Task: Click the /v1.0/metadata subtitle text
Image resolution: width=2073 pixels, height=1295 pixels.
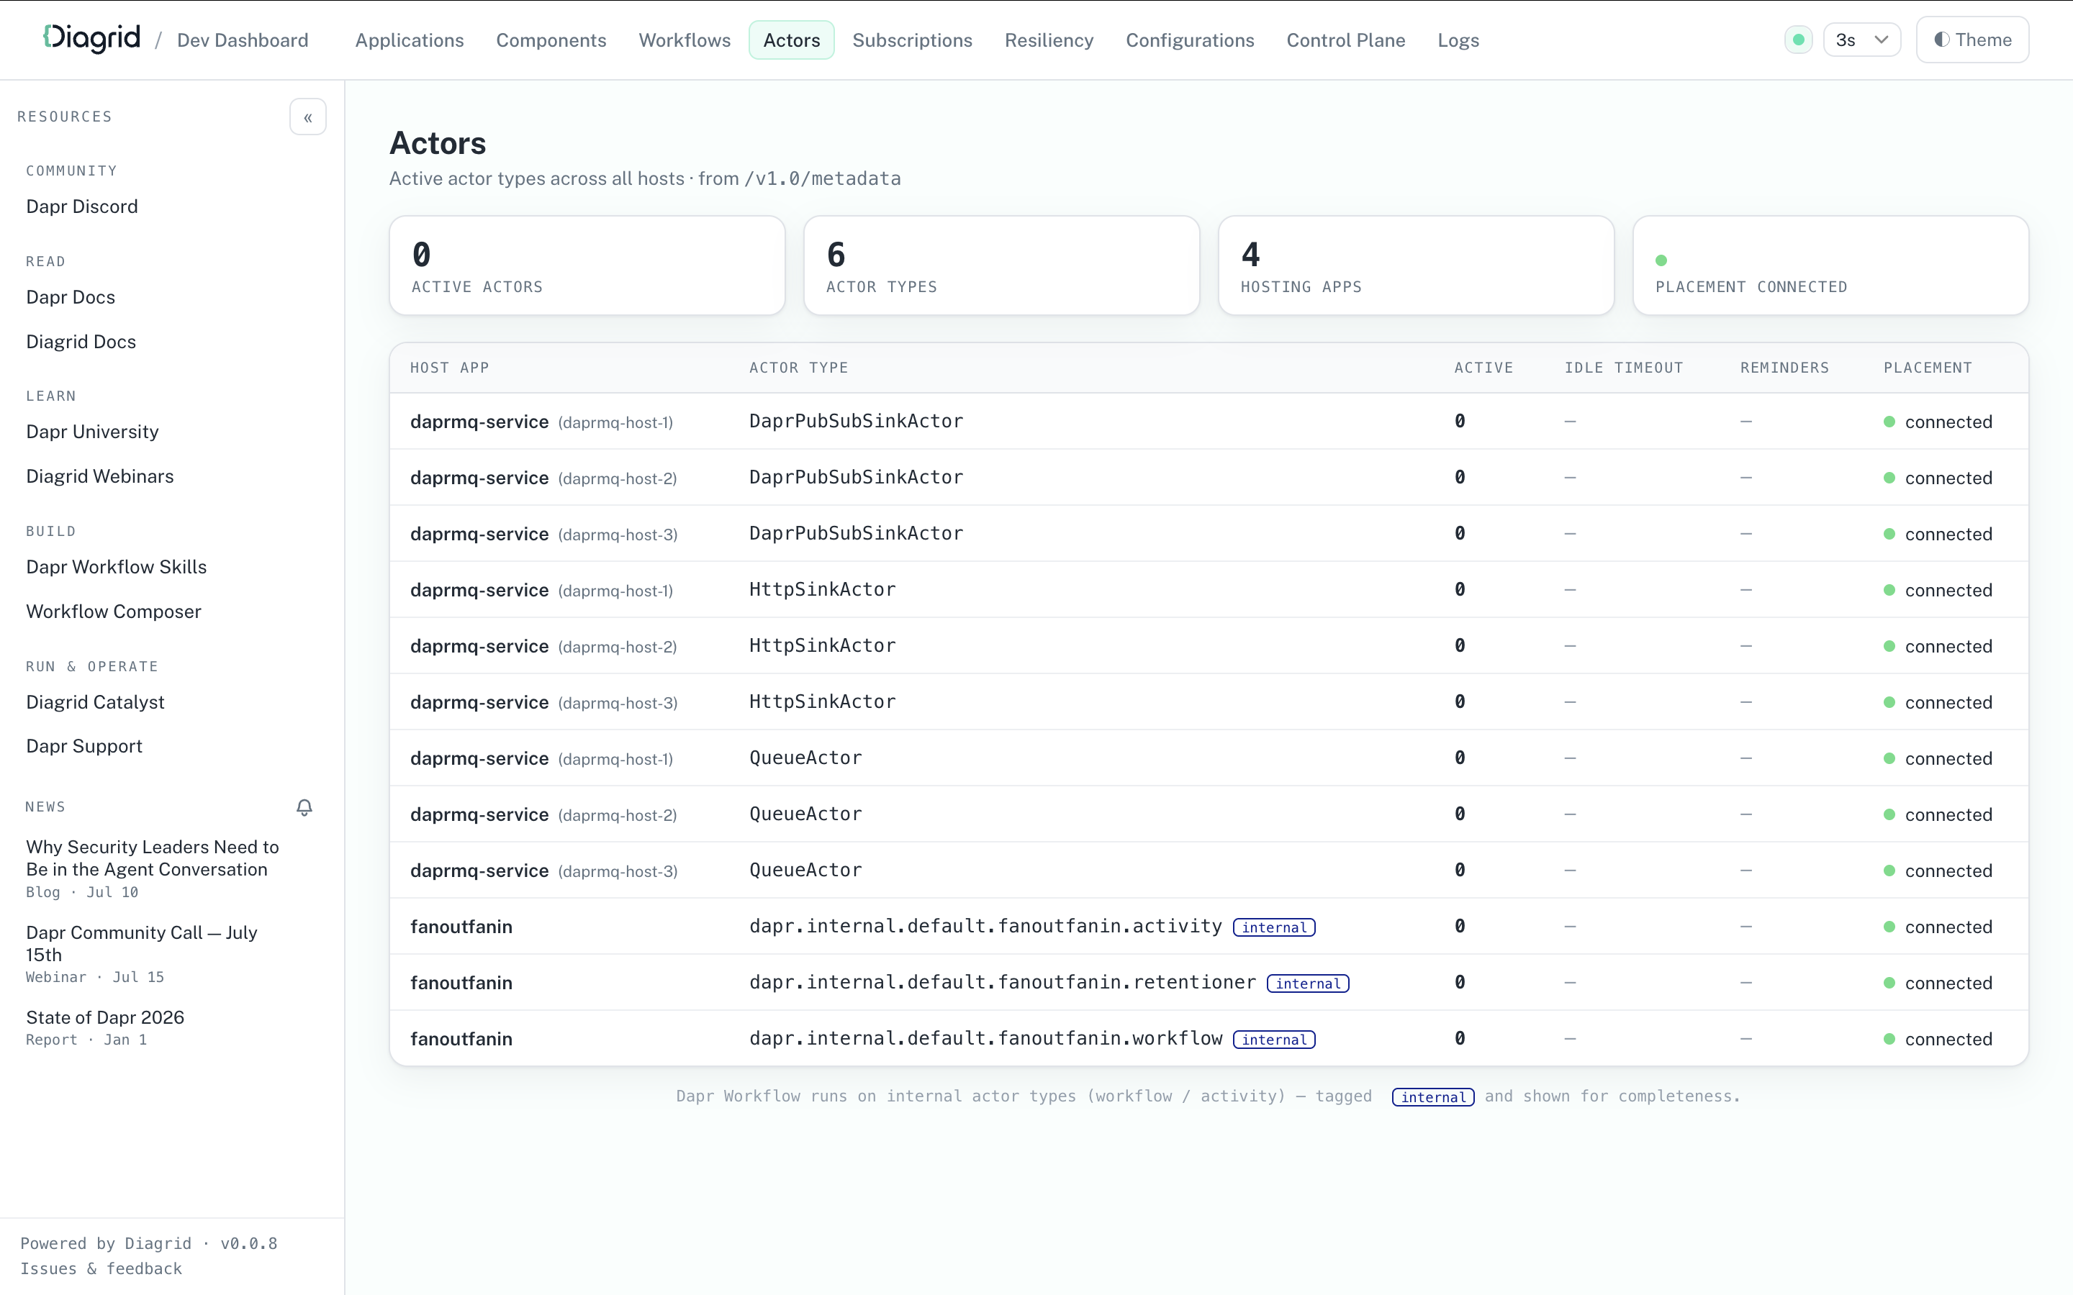Action: pyautogui.click(x=822, y=178)
